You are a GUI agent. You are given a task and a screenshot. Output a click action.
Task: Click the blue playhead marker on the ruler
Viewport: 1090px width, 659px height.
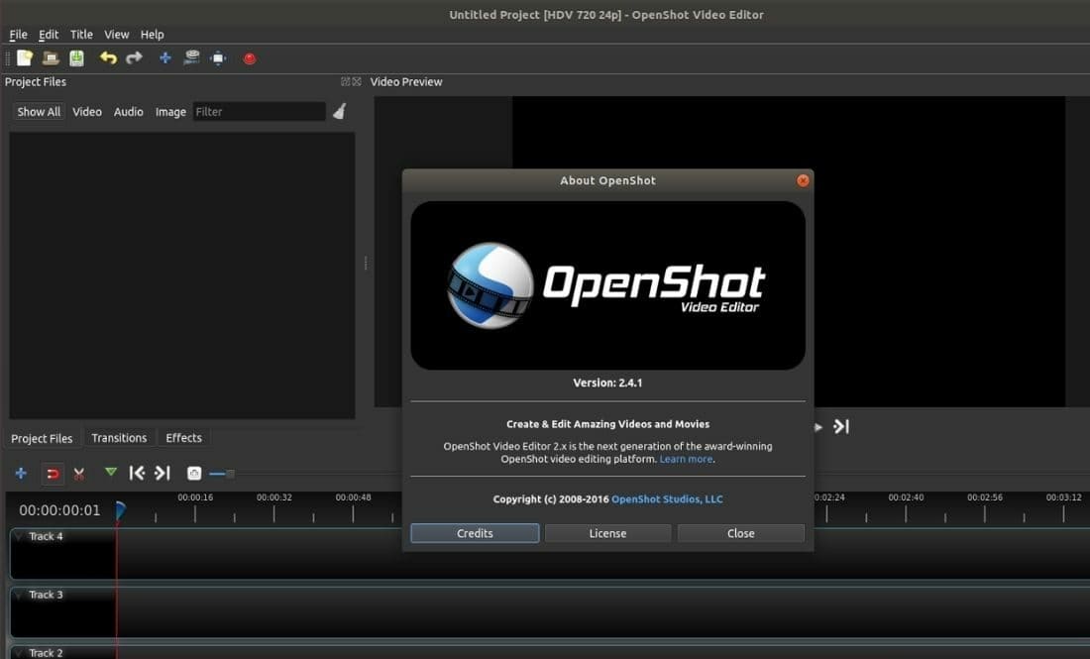(120, 511)
